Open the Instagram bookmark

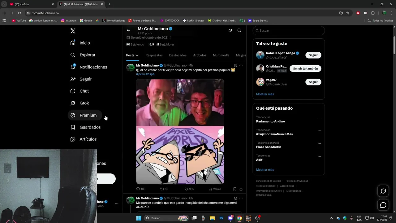pyautogui.click(x=69, y=21)
